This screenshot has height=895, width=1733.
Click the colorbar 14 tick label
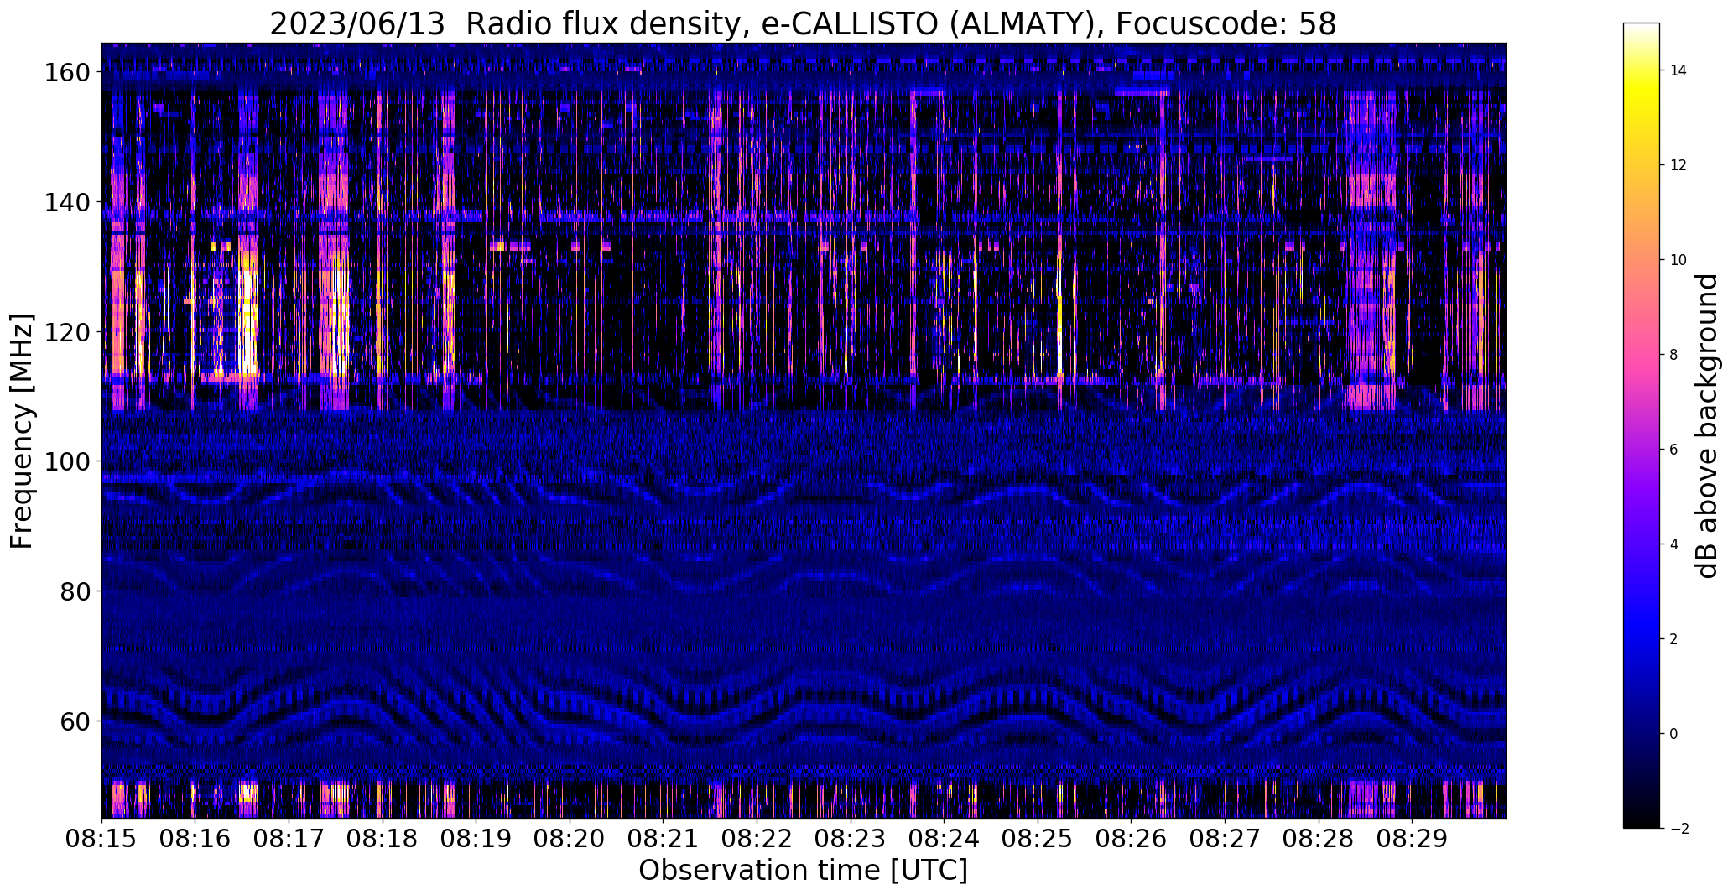(x=1678, y=70)
